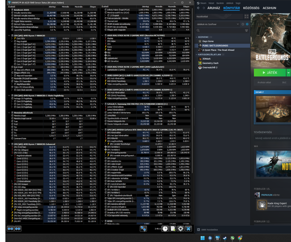The height and width of the screenshot is (242, 291).
Task: Open Steam library advanced filter icon
Action: click(247, 31)
